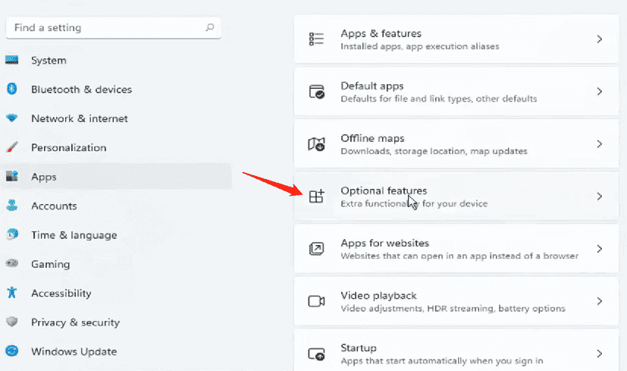This screenshot has height=371, width=627.
Task: Open the Default apps title
Action: coord(372,86)
